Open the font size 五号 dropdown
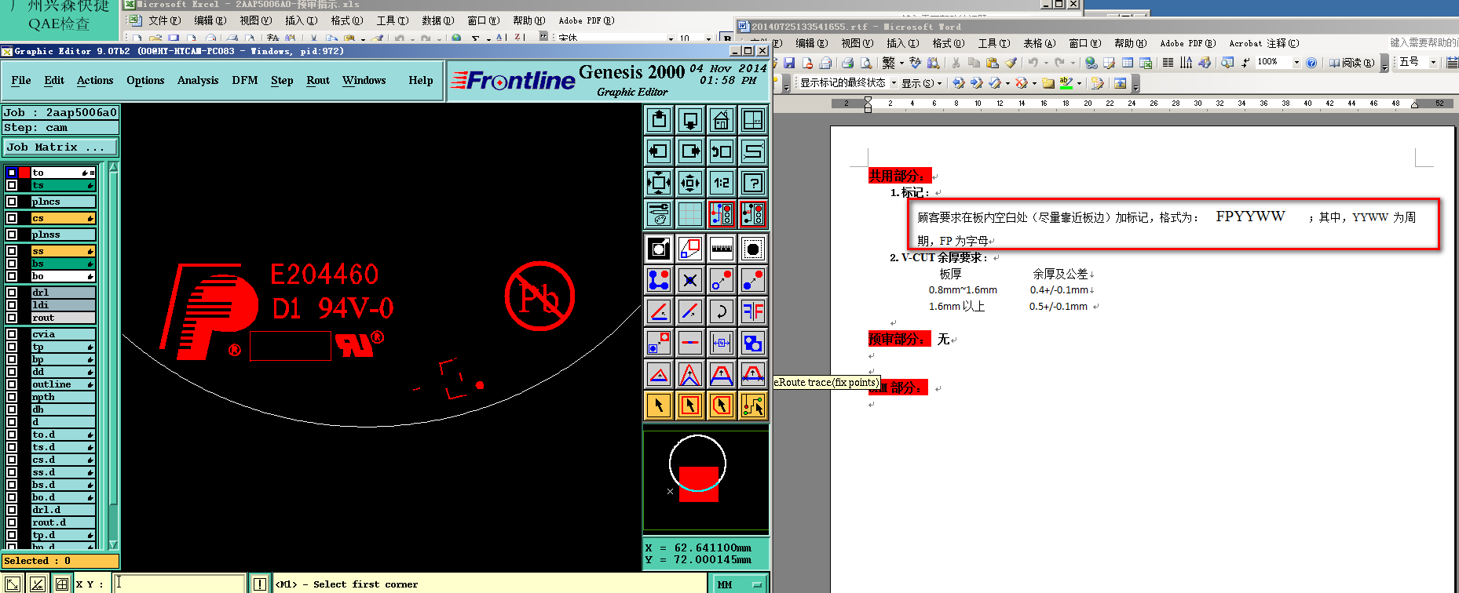This screenshot has width=1459, height=593. [x=1433, y=62]
